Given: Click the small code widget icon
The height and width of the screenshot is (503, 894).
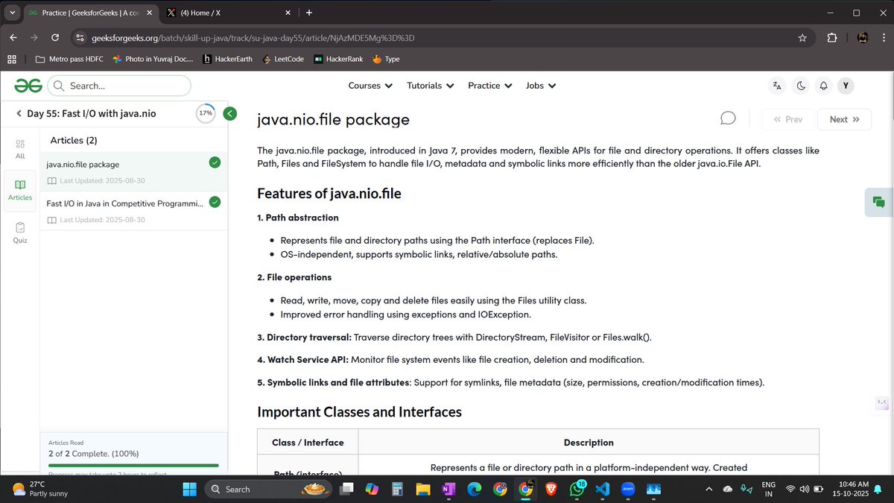Looking at the screenshot, I should click(x=882, y=403).
